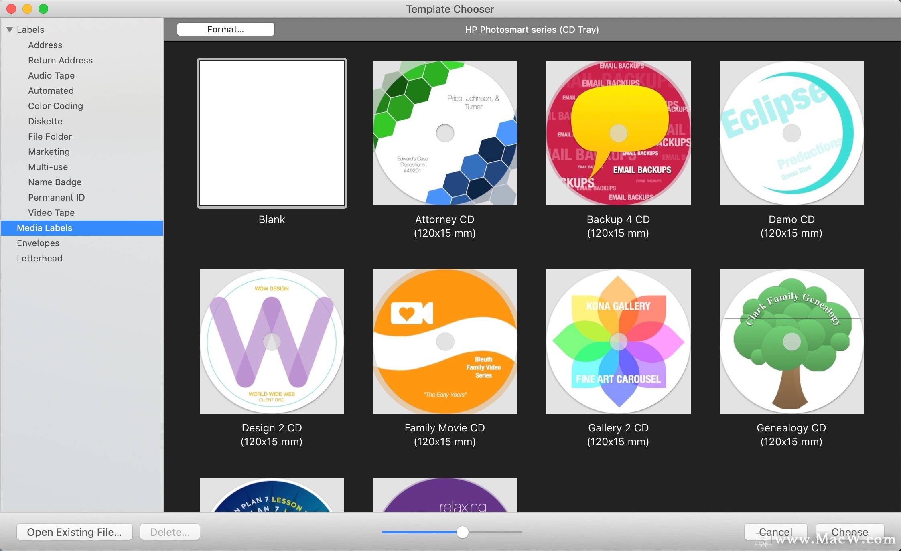Open the Name Badge category
Viewport: 901px width, 551px height.
(x=55, y=182)
